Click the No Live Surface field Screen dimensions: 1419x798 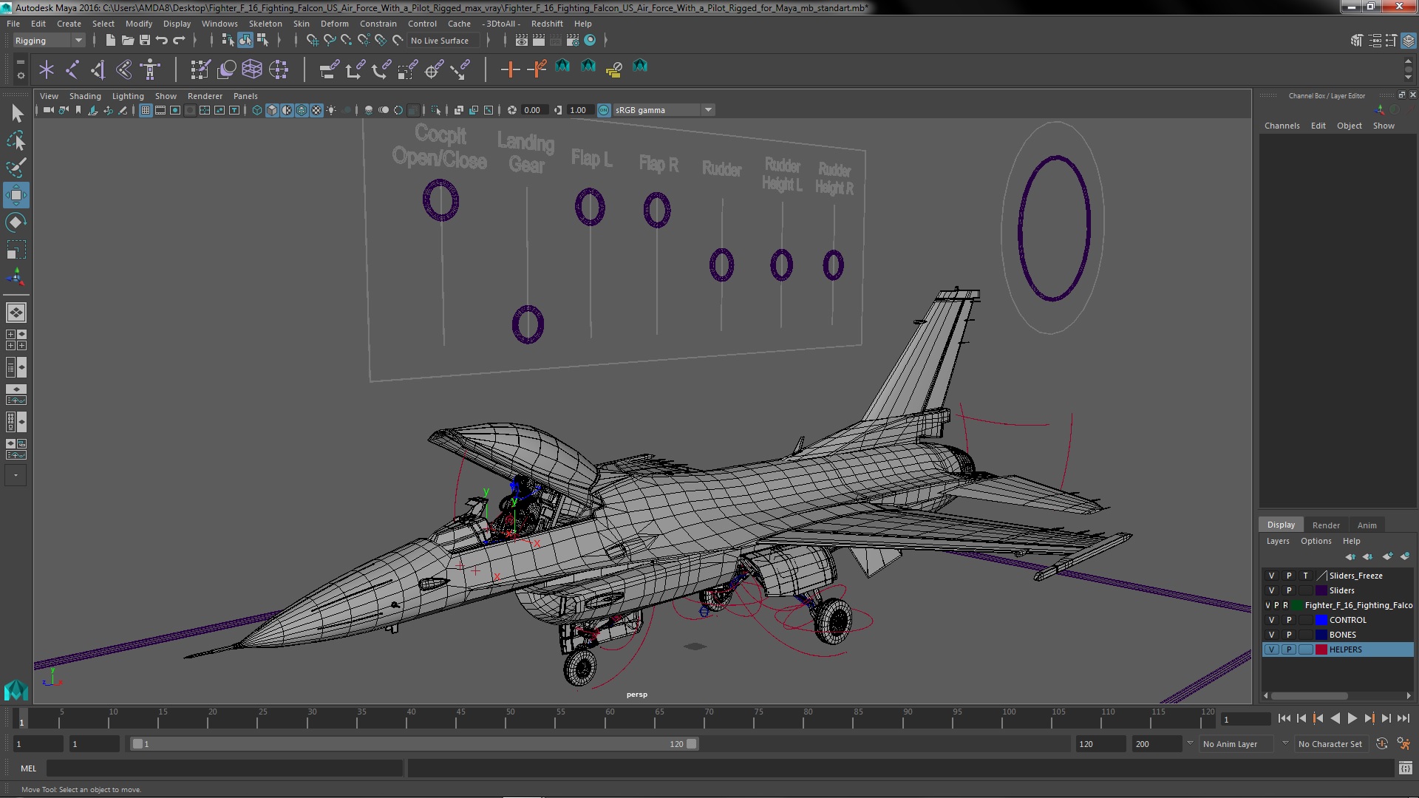[x=443, y=41]
